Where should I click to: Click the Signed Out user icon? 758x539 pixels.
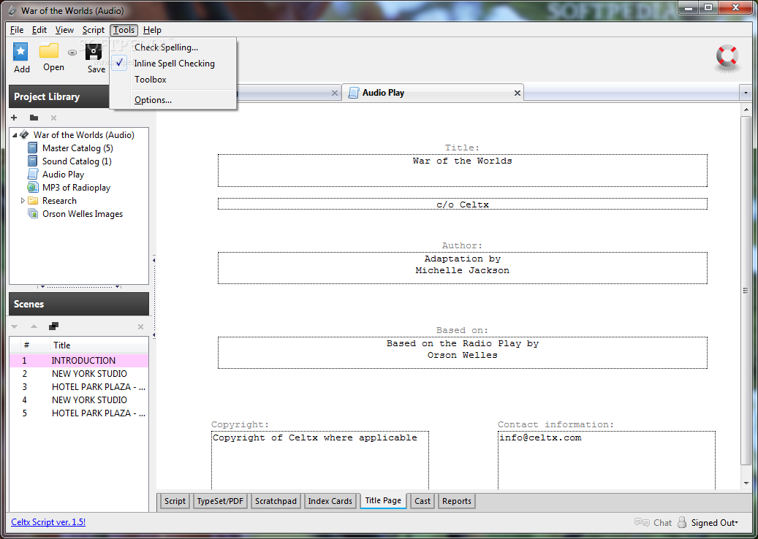(682, 522)
